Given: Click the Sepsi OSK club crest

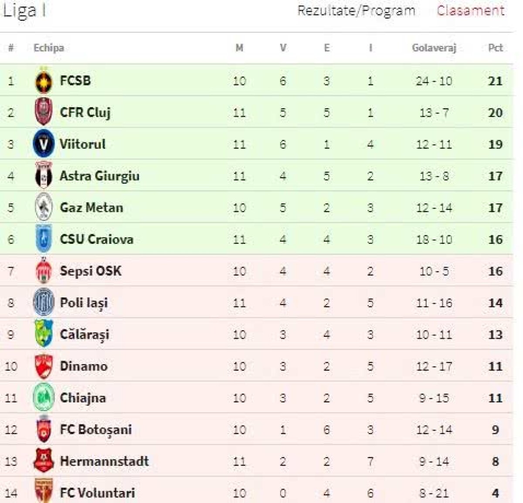Looking at the screenshot, I should pyautogui.click(x=44, y=271).
